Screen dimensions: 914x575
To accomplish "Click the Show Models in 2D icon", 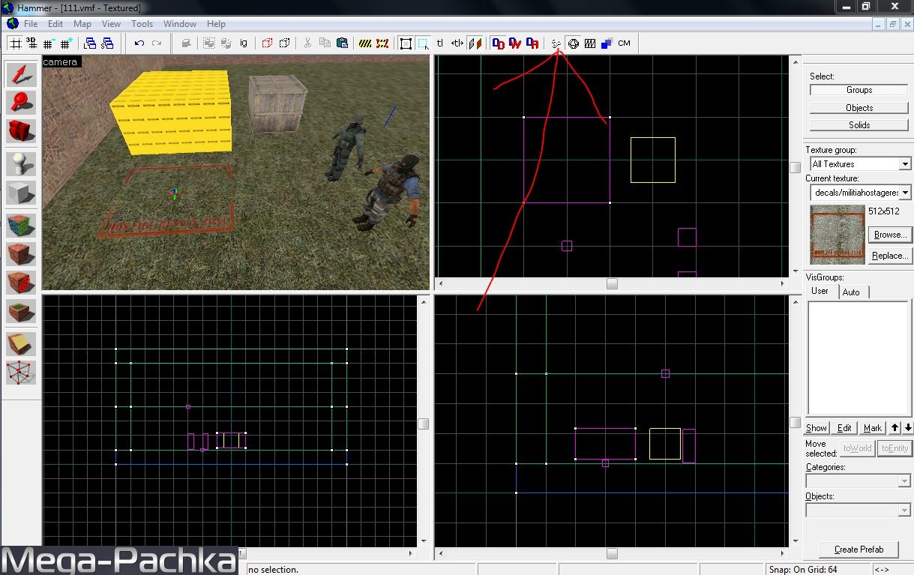I will point(573,43).
